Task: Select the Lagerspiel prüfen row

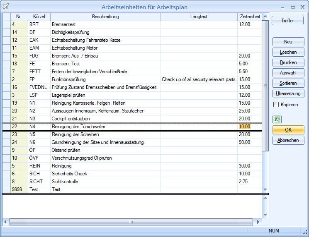Action: click(x=132, y=95)
